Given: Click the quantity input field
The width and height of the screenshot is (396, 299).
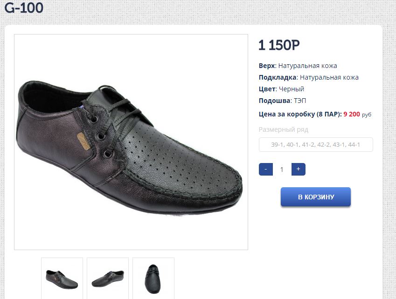Looking at the screenshot, I should (x=282, y=170).
